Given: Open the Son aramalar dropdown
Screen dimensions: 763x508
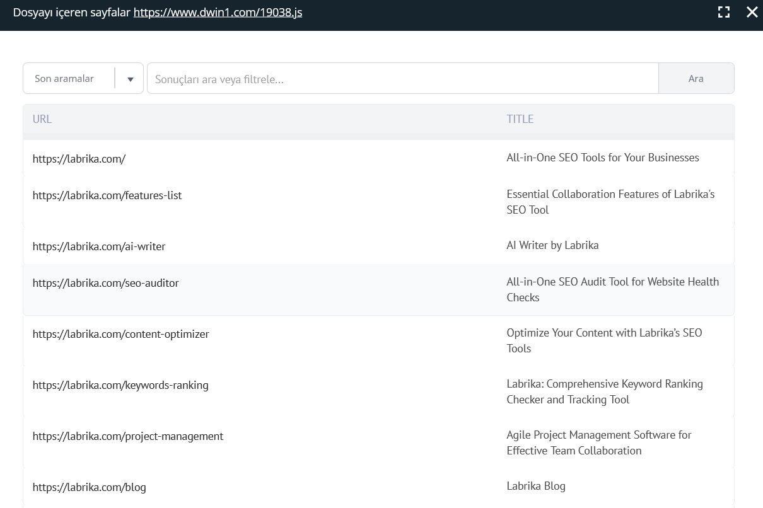Looking at the screenshot, I should (68, 79).
